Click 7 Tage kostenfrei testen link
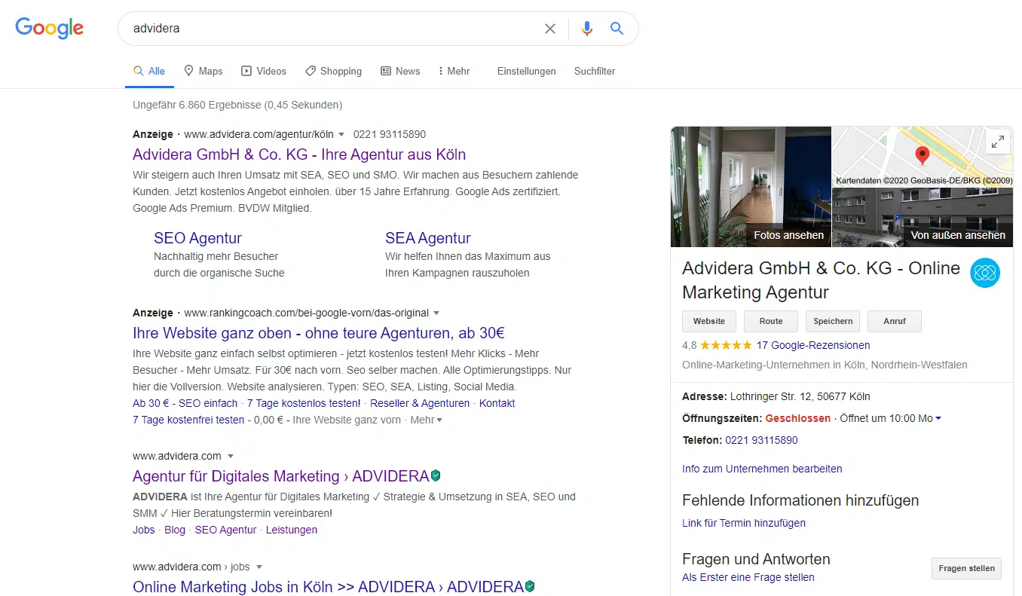The height and width of the screenshot is (596, 1022). (x=188, y=420)
